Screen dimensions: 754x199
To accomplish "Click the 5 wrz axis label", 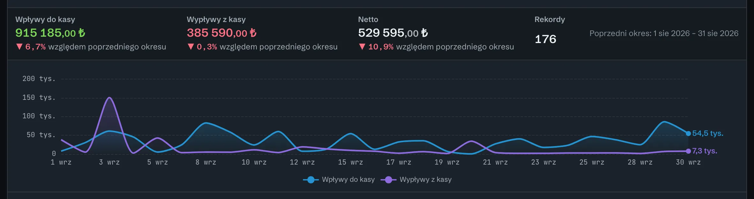I will (x=158, y=162).
